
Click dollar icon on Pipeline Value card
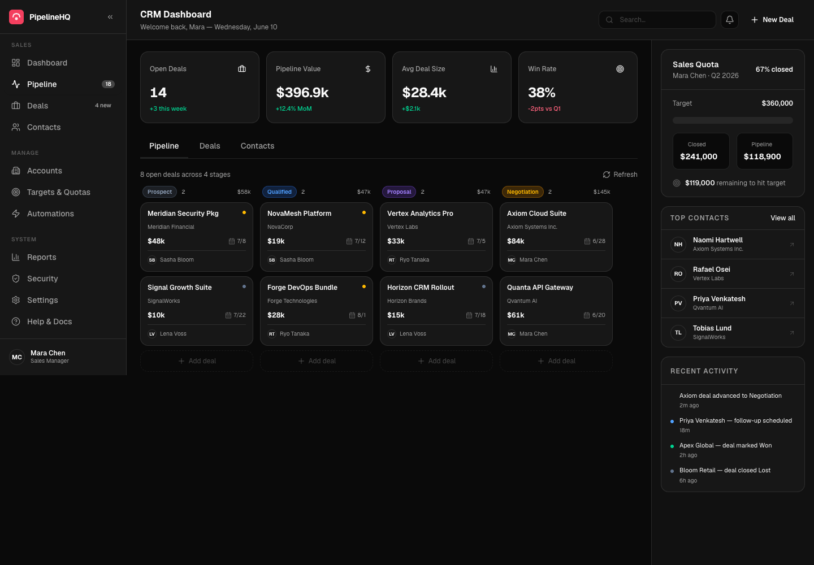368,69
